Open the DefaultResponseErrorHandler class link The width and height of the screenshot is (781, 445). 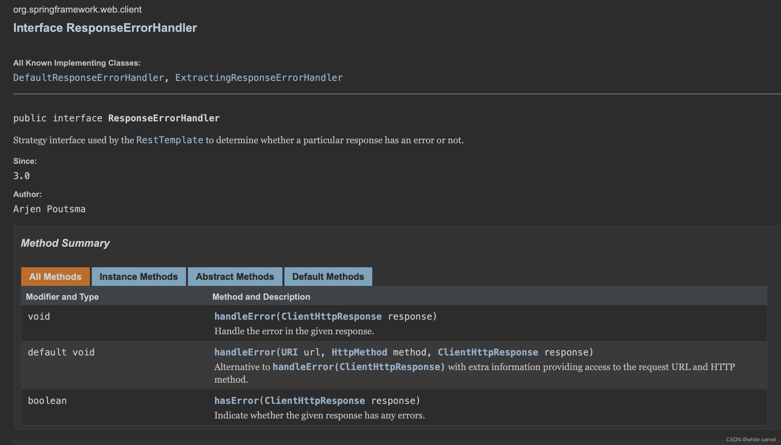coord(89,78)
